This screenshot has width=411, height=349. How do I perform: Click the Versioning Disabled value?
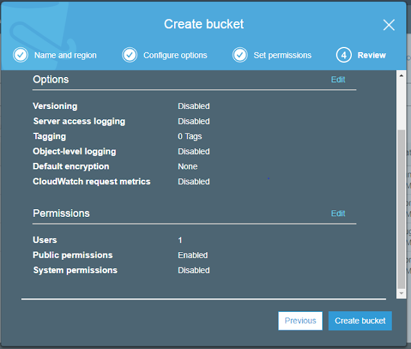[x=193, y=106]
